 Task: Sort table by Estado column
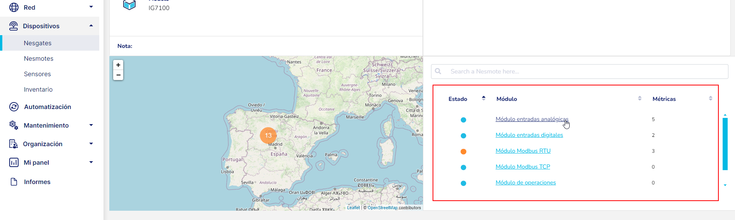(x=484, y=99)
